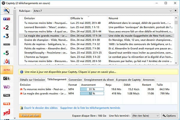Click Supprimer de la liste les téléchargements terminés
Screen dimensions: 180x120
click(x=90, y=108)
